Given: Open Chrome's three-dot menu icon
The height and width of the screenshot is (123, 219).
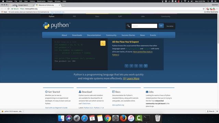Looking at the screenshot, I should [x=217, y=9].
